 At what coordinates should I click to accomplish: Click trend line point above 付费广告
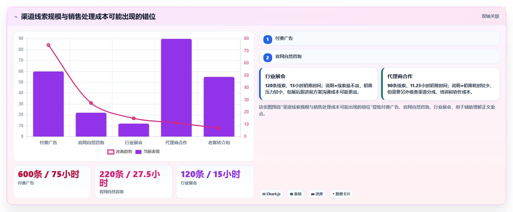[48, 45]
